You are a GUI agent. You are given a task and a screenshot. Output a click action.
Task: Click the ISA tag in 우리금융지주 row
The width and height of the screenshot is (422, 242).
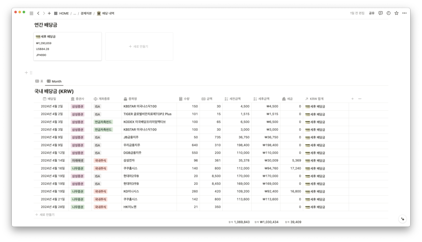click(97, 145)
